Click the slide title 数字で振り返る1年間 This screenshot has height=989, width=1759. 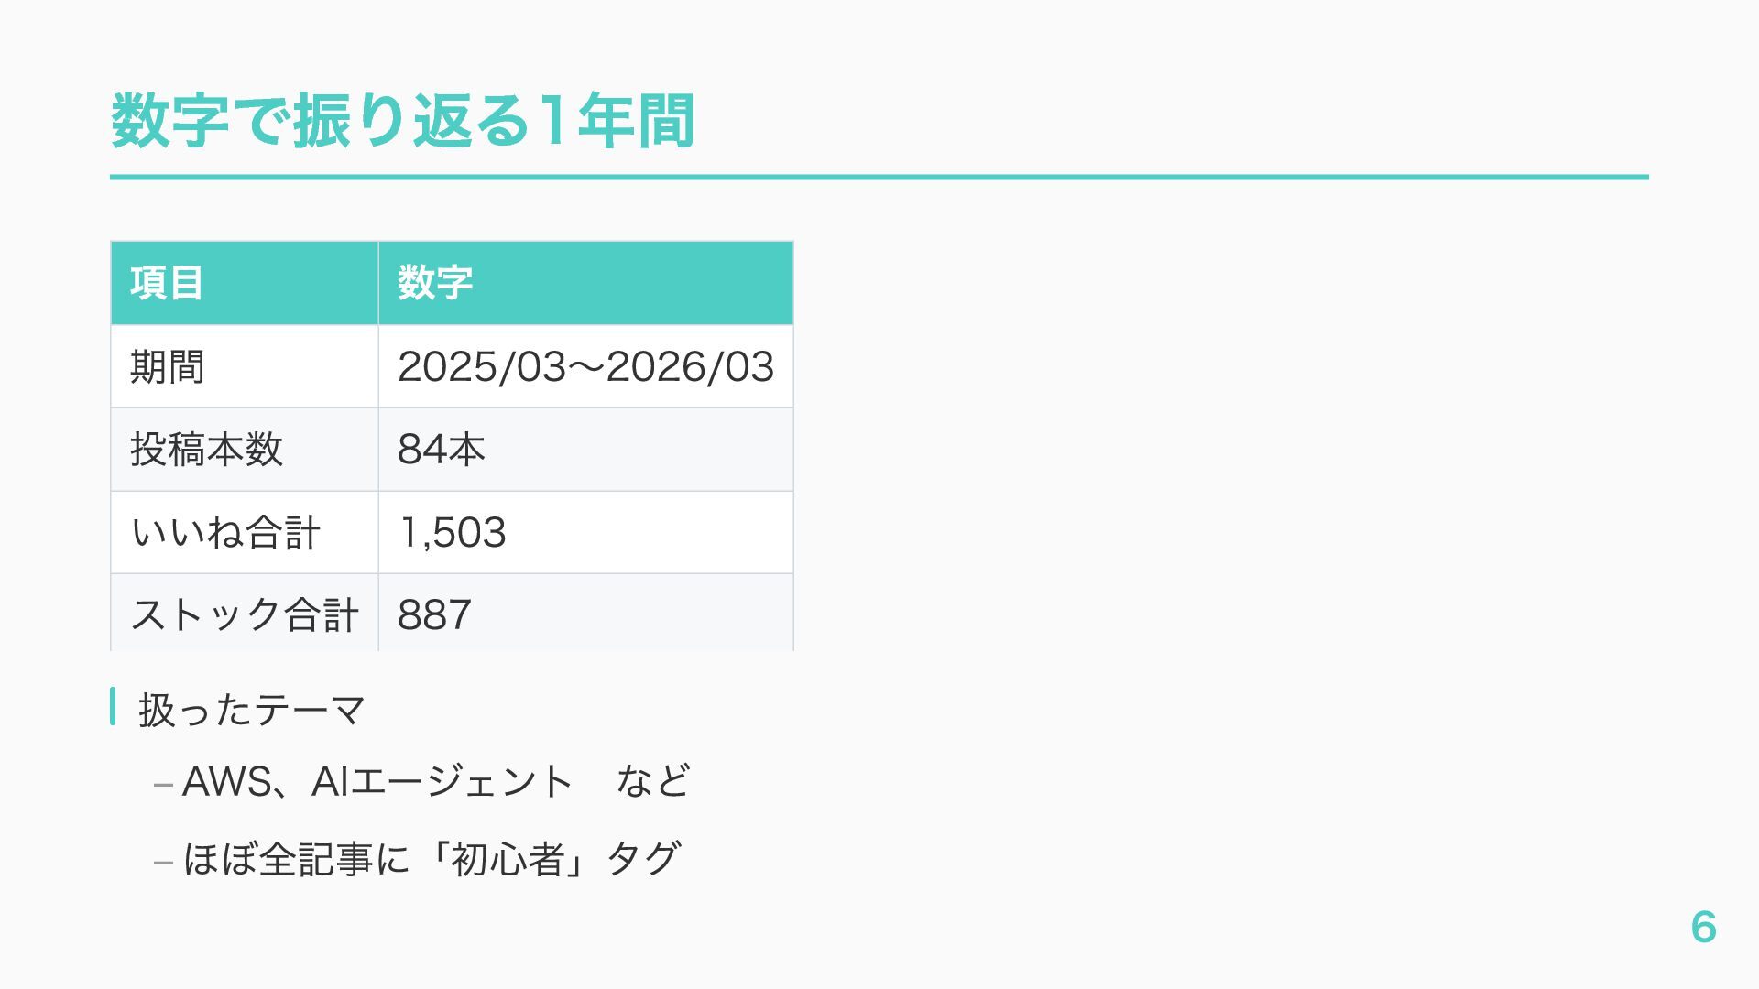coord(401,121)
